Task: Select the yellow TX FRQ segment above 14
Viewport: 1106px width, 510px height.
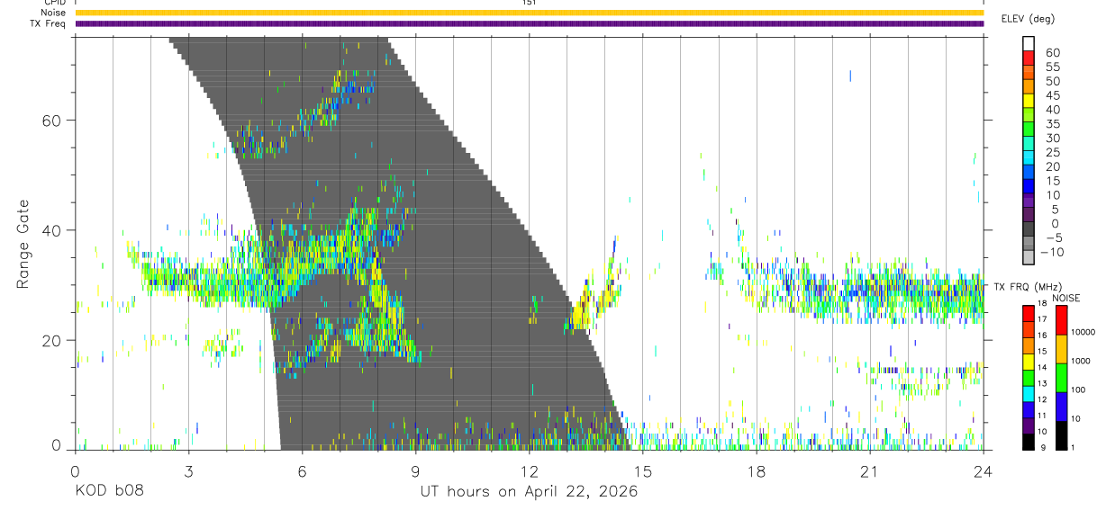Action: [1029, 362]
